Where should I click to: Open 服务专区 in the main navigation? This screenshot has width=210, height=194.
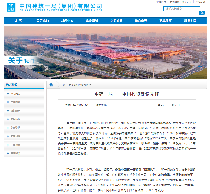[190, 21]
